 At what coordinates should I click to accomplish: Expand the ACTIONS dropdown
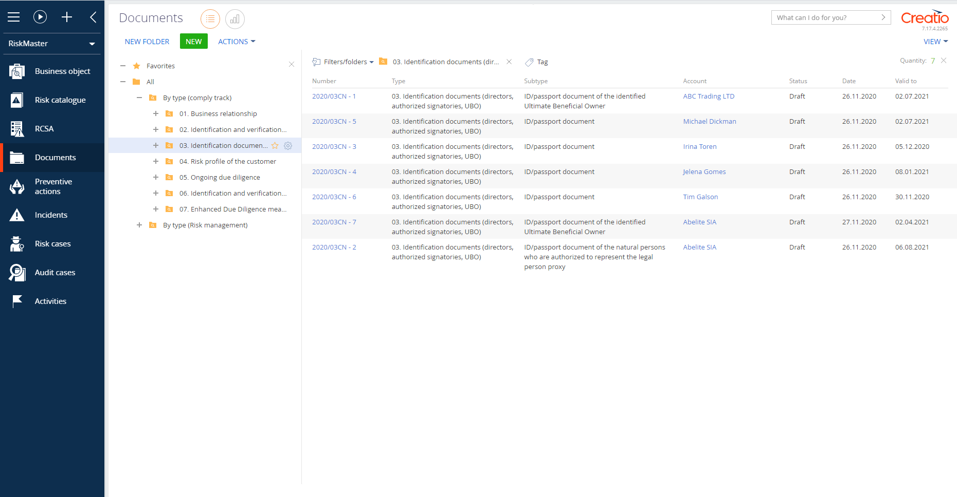(x=237, y=42)
